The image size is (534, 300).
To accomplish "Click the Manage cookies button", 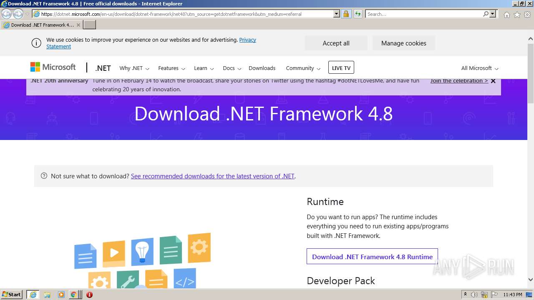I will click(x=403, y=43).
